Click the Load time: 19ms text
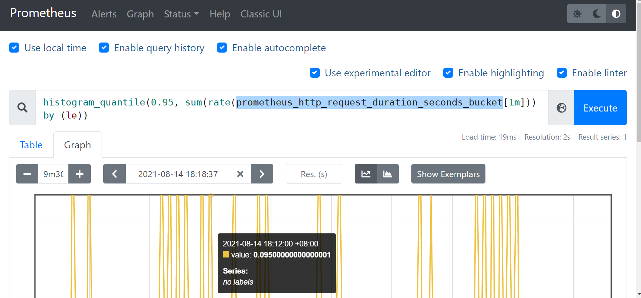641x298 pixels. click(489, 137)
